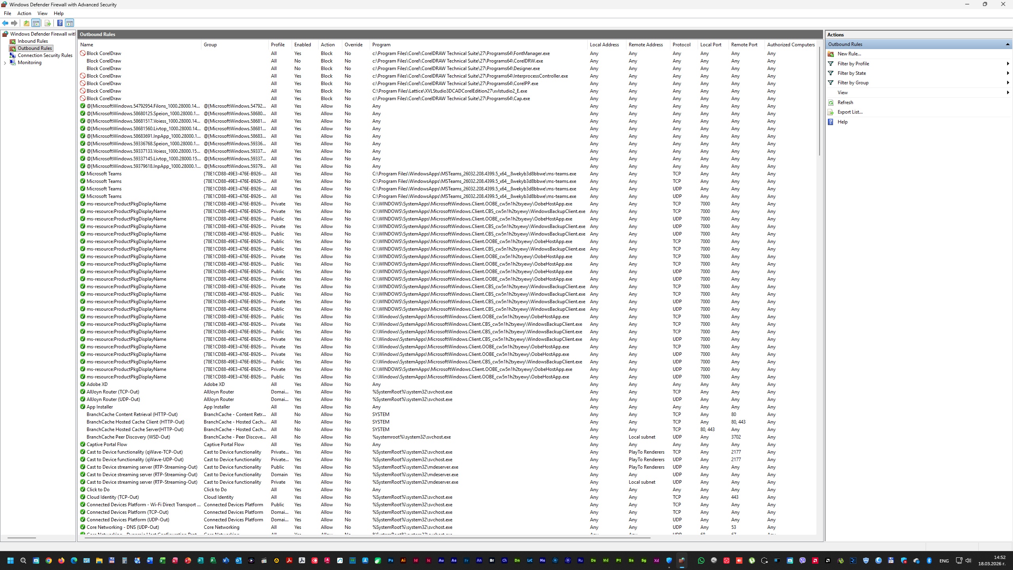The height and width of the screenshot is (570, 1013).
Task: Open File Explorer from the taskbar
Action: click(99, 560)
